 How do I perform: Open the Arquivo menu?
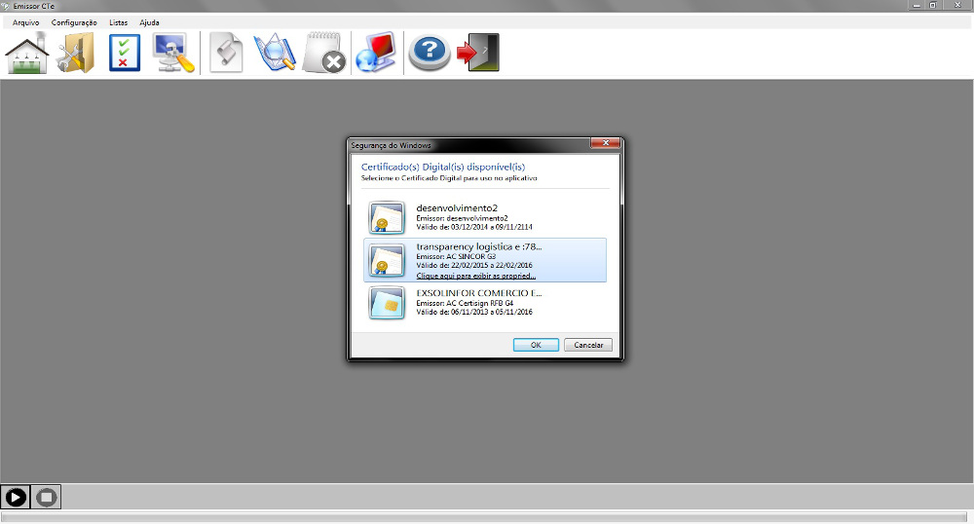pyautogui.click(x=25, y=21)
